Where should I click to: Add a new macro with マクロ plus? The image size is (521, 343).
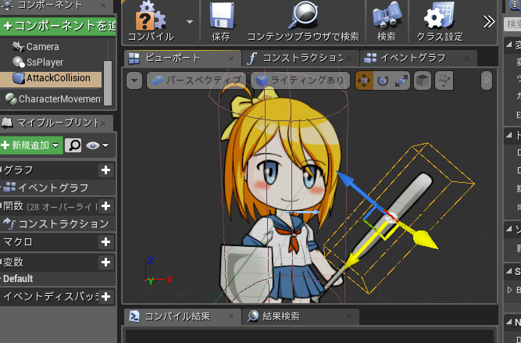pos(105,242)
